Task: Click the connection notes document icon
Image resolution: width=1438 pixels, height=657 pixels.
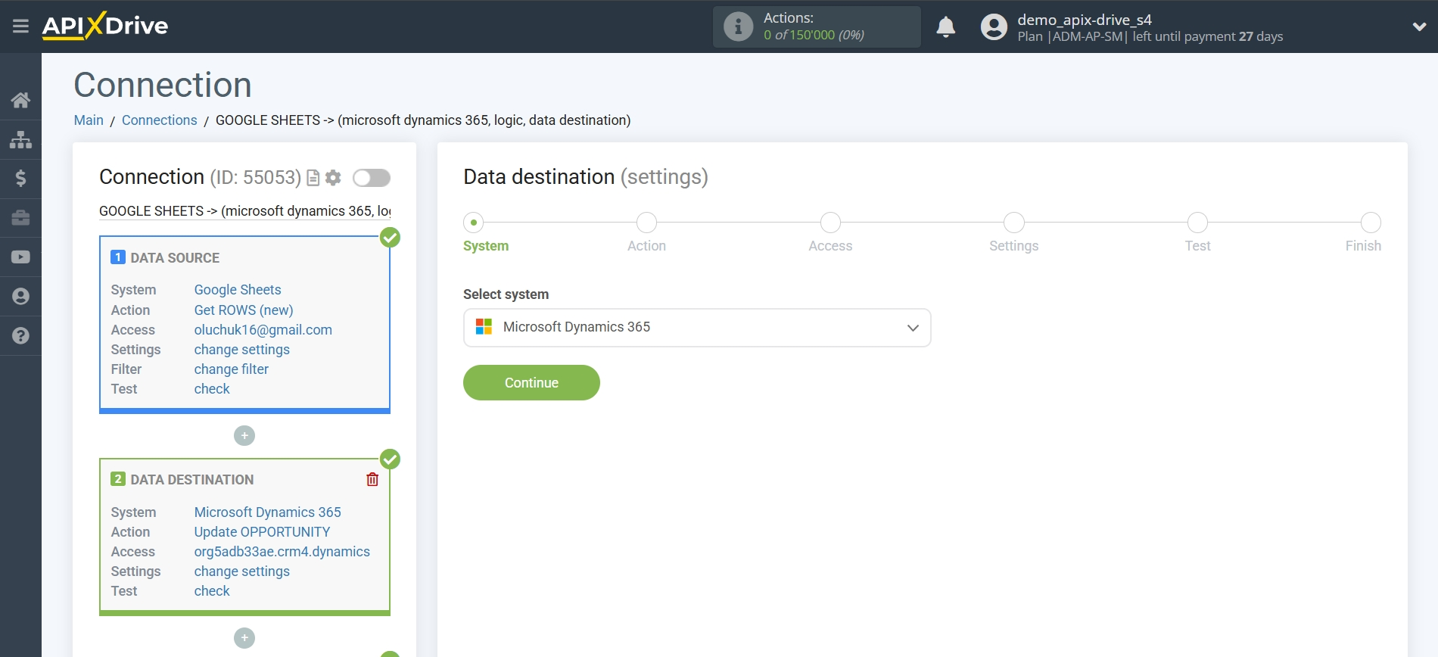Action: pos(313,178)
